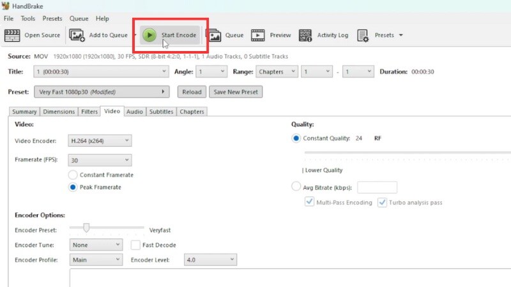Screen dimensions: 511x287
Task: Switch to the Filters tab
Action: coord(89,112)
